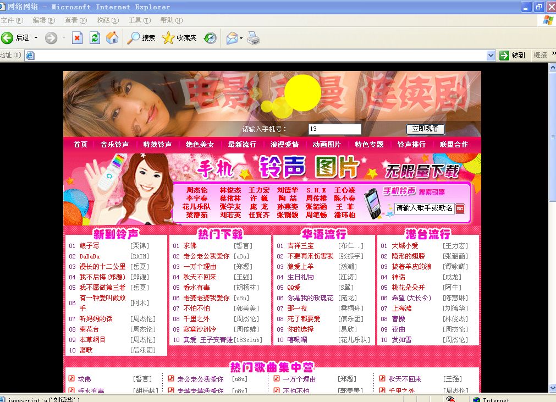Screen dimensions: 556x402
Task: Open the 工具(T) menu
Action: 140,20
